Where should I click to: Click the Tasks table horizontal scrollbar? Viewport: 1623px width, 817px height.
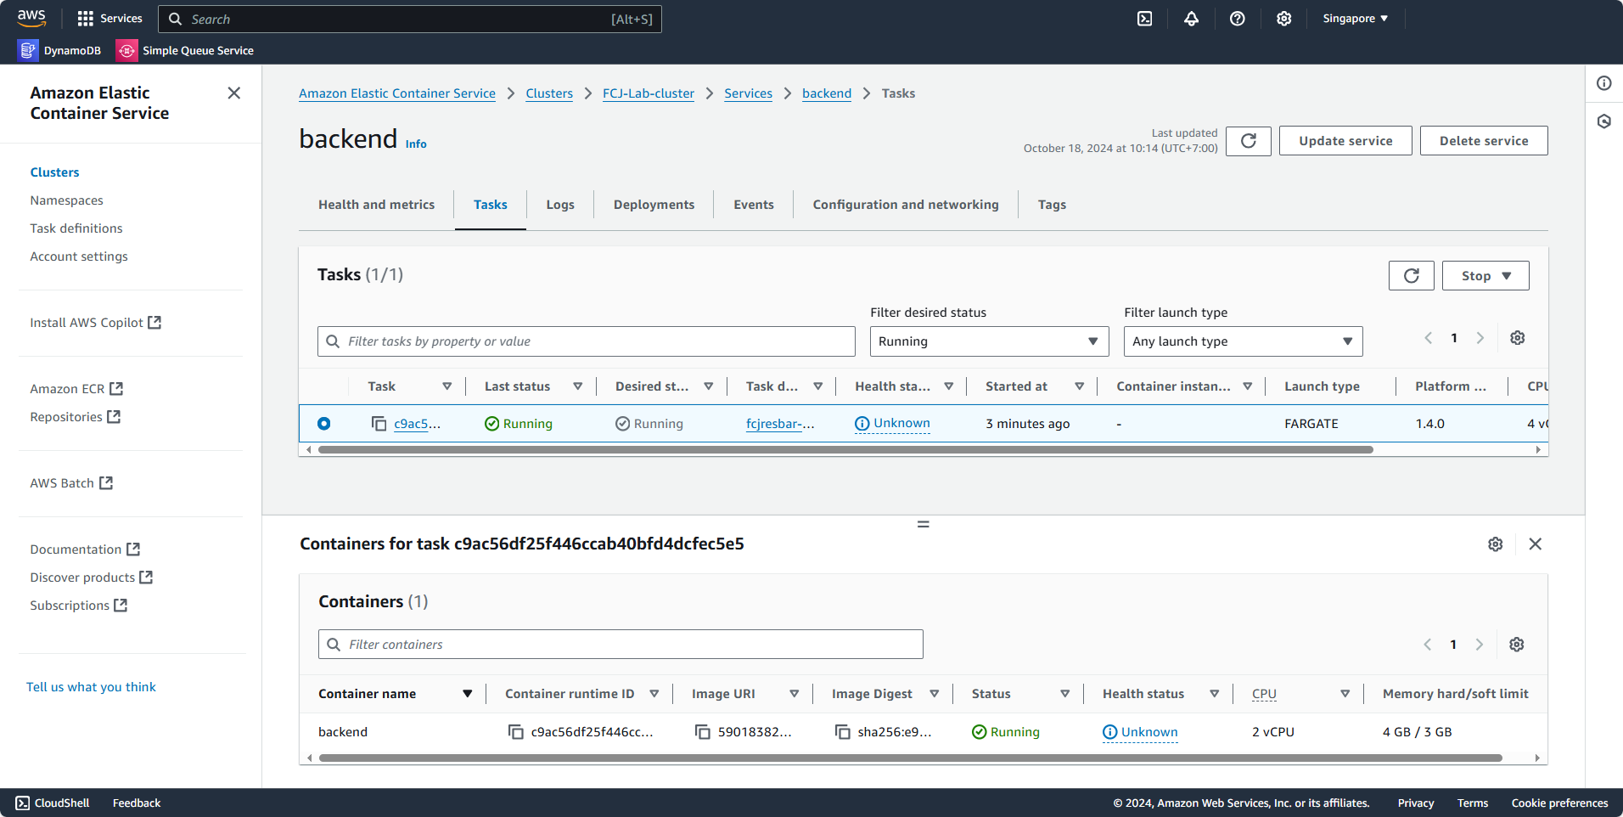(845, 450)
